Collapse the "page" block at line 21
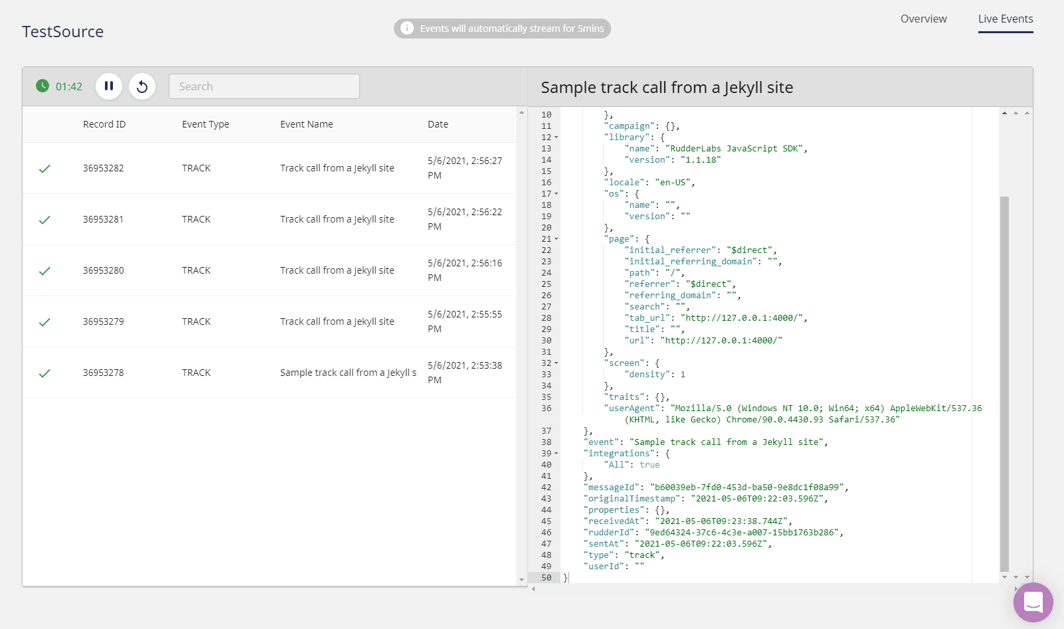This screenshot has height=629, width=1064. tap(557, 239)
